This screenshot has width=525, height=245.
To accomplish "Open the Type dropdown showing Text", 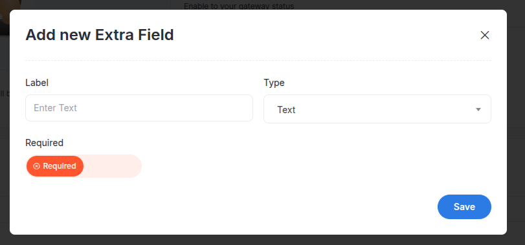I will (x=377, y=109).
